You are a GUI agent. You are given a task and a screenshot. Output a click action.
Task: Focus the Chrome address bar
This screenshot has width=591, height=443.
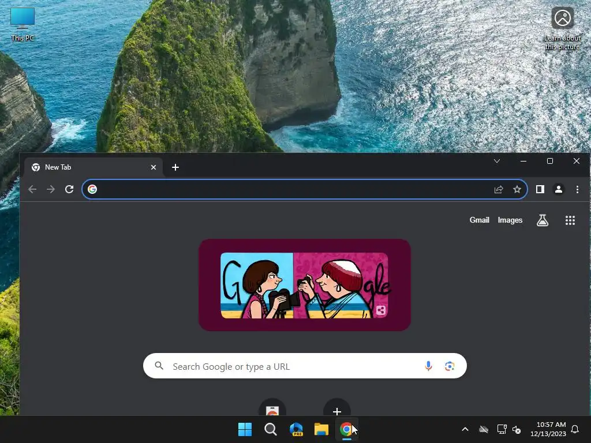[x=305, y=189]
